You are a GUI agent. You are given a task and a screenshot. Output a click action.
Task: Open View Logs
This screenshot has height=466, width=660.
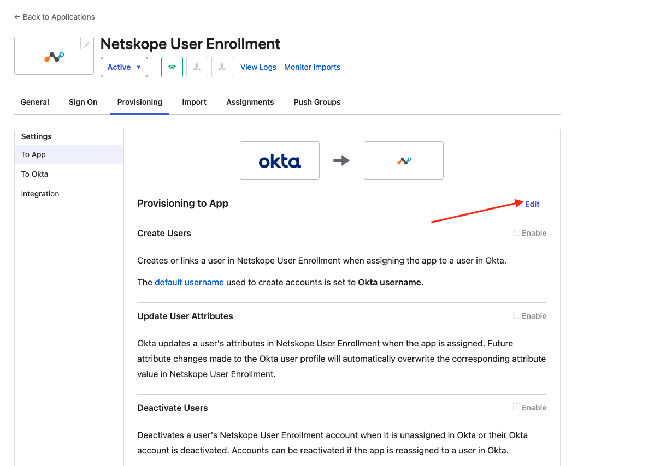point(258,67)
